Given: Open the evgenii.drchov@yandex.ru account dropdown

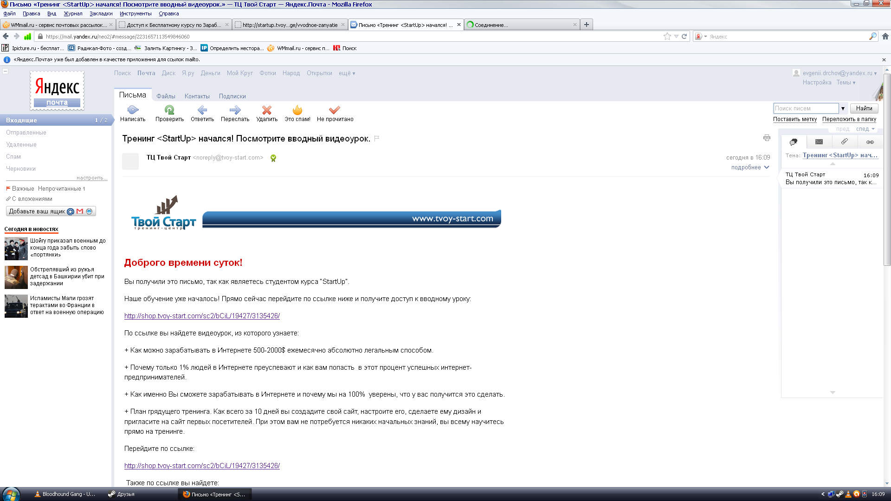Looking at the screenshot, I should 839,73.
